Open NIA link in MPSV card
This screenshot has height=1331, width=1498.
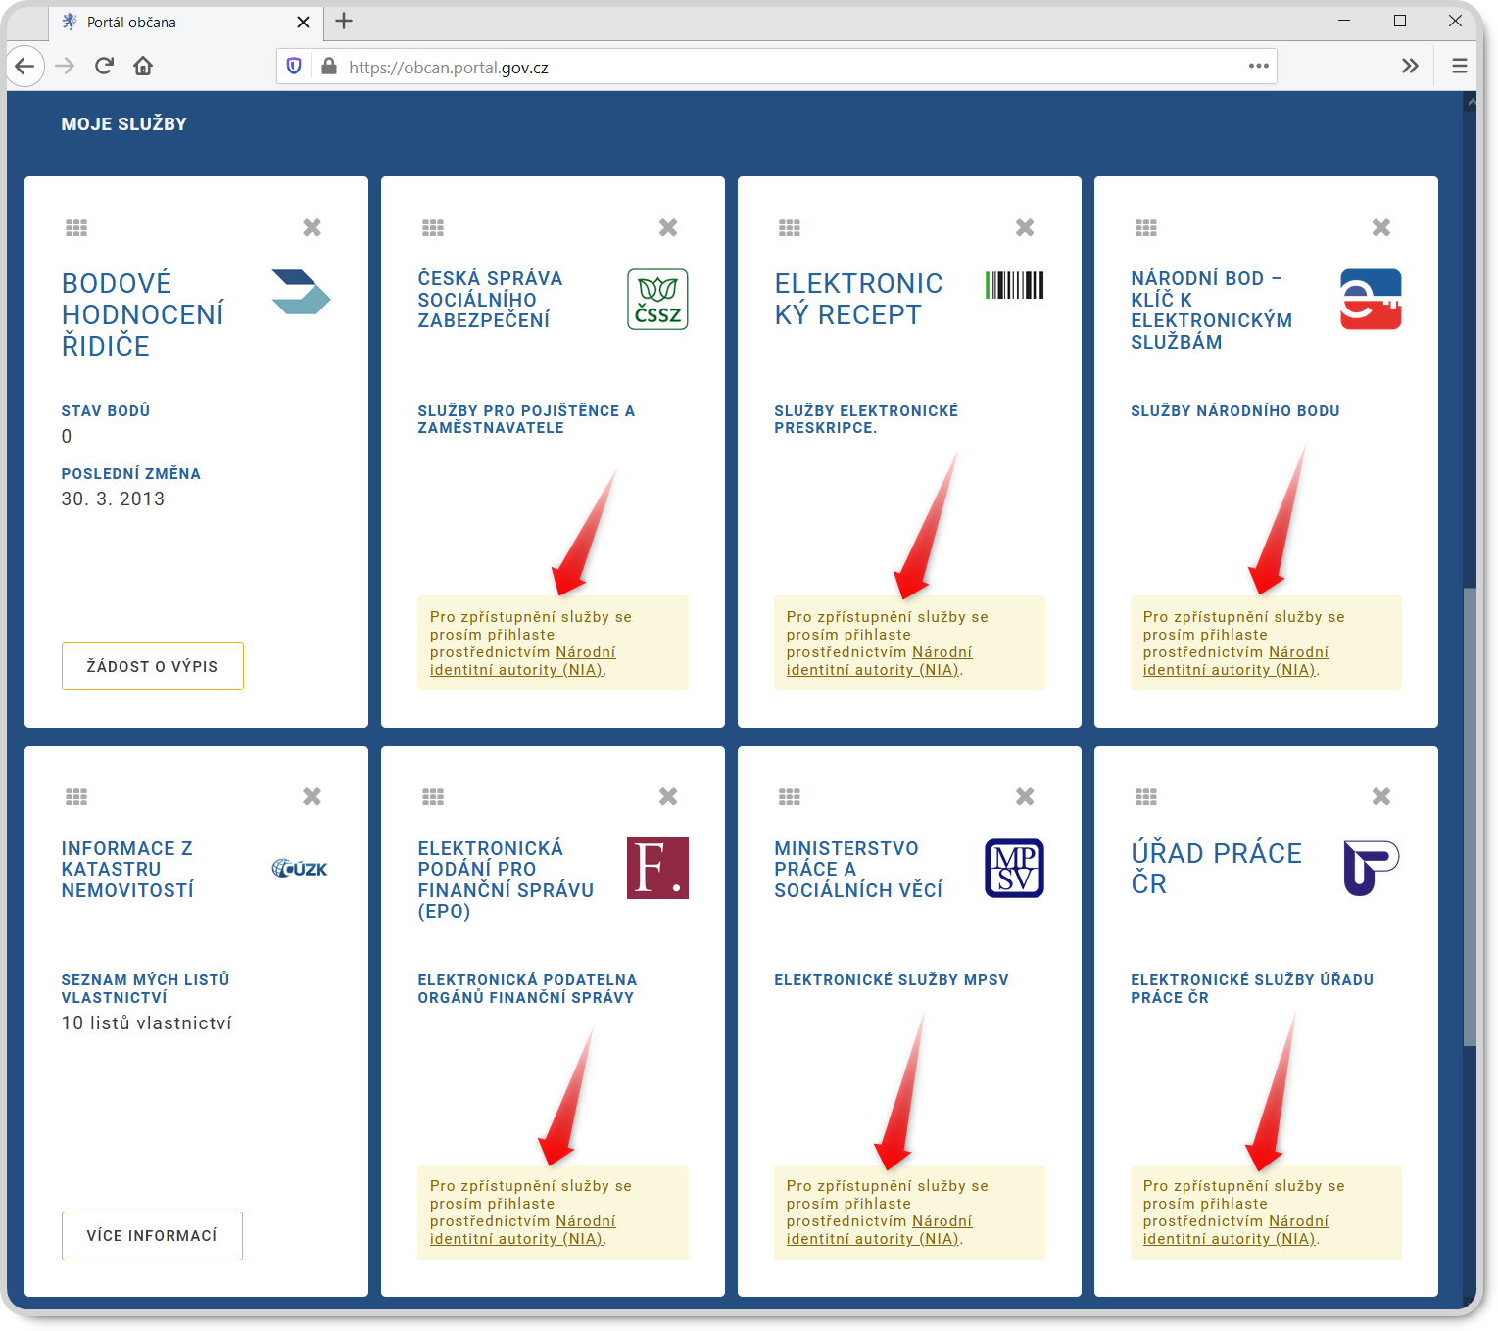point(879,1230)
